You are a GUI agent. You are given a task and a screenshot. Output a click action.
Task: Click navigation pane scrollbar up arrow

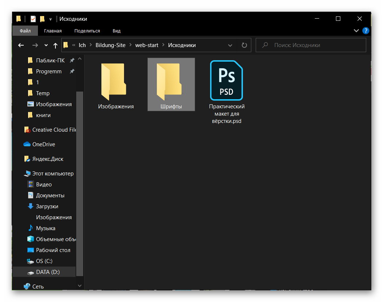point(80,59)
